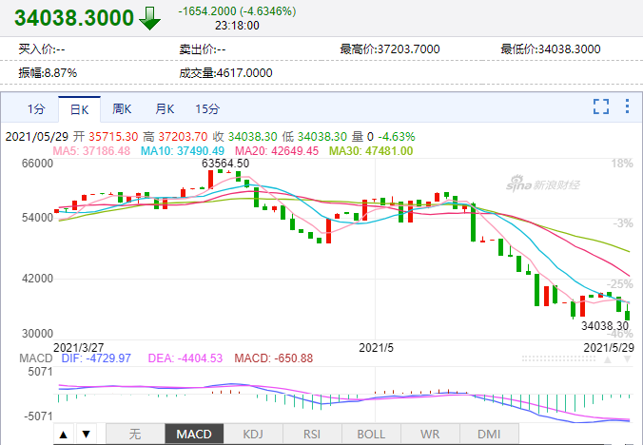Image resolution: width=643 pixels, height=445 pixels.
Task: Switch to the KDJ indicator
Action: (253, 435)
